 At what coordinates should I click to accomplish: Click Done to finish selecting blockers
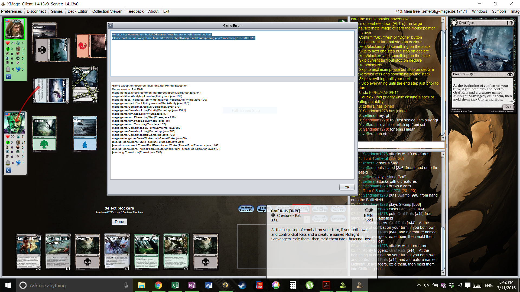coord(119,222)
